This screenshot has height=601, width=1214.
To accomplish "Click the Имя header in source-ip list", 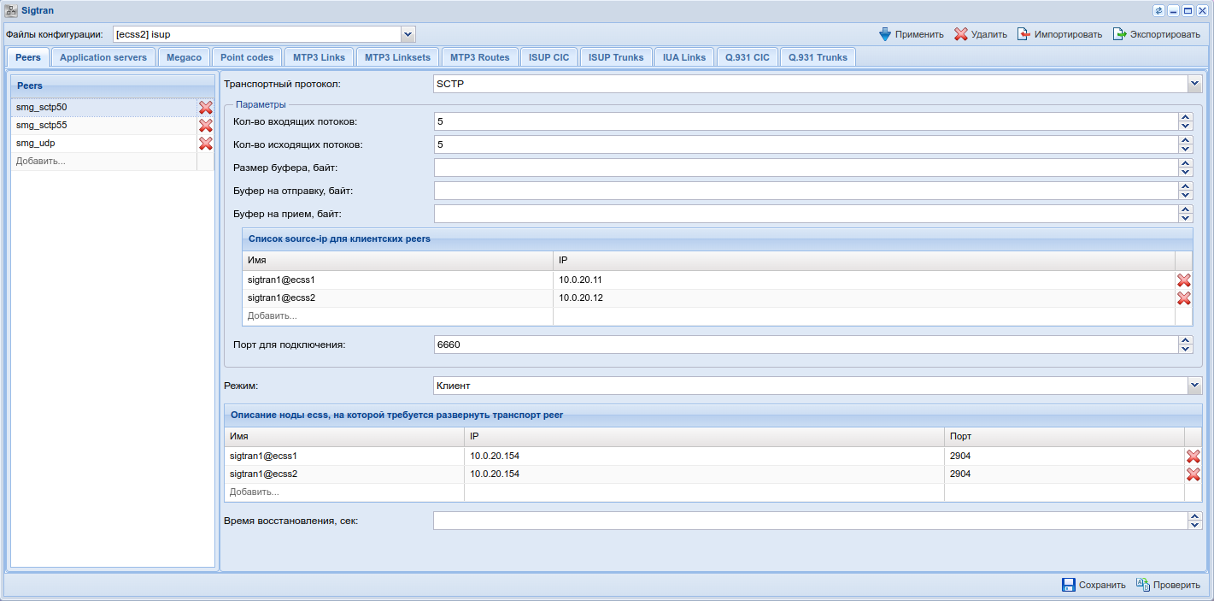I will (397, 260).
